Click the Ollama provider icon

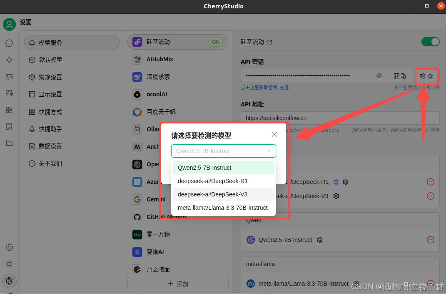(x=137, y=130)
